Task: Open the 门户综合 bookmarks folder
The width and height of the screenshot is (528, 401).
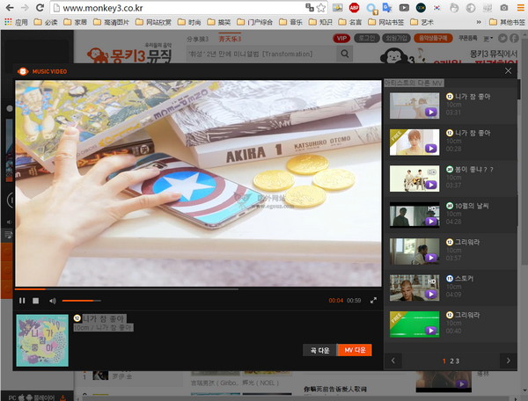Action: tap(255, 22)
